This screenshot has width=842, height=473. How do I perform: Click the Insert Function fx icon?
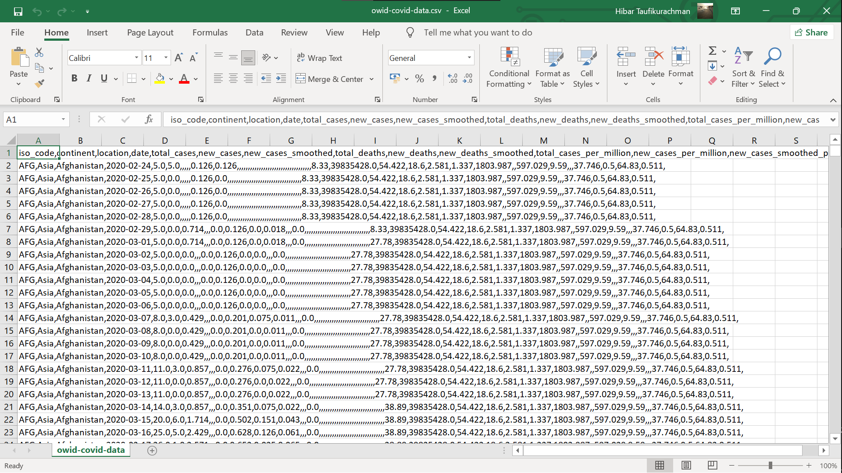click(149, 119)
